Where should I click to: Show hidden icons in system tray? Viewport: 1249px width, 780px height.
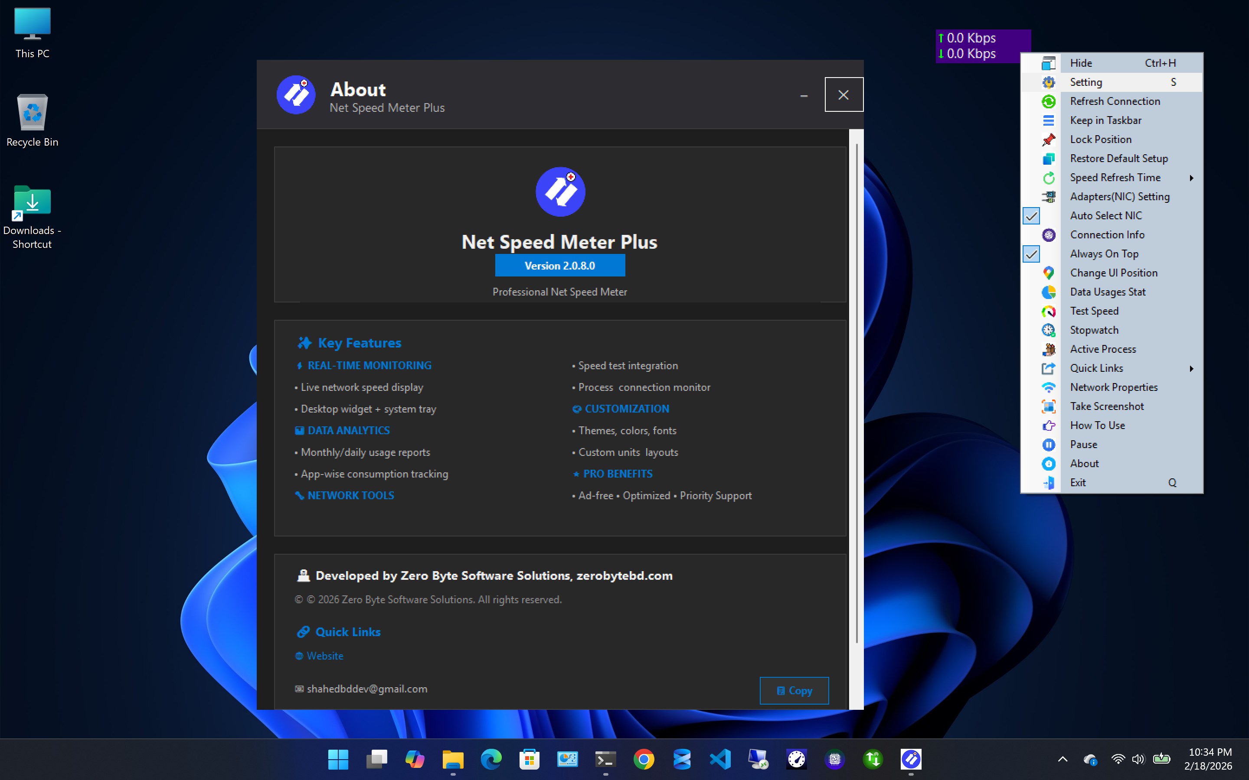(x=1063, y=759)
